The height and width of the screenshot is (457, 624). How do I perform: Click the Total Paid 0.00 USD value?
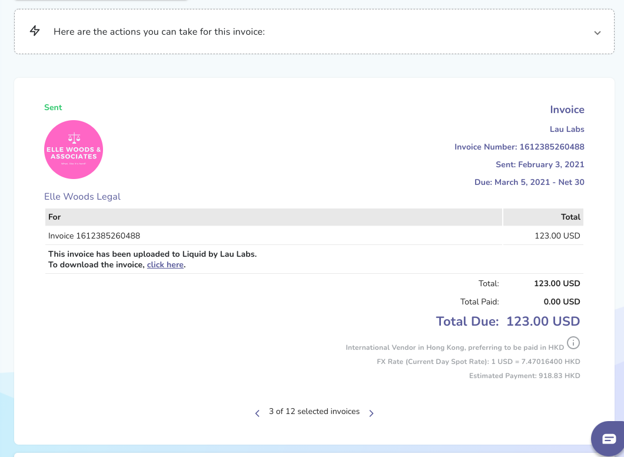point(562,302)
